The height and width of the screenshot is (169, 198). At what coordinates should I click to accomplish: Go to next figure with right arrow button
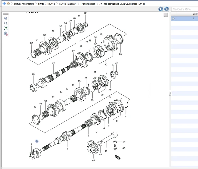click(166, 9)
